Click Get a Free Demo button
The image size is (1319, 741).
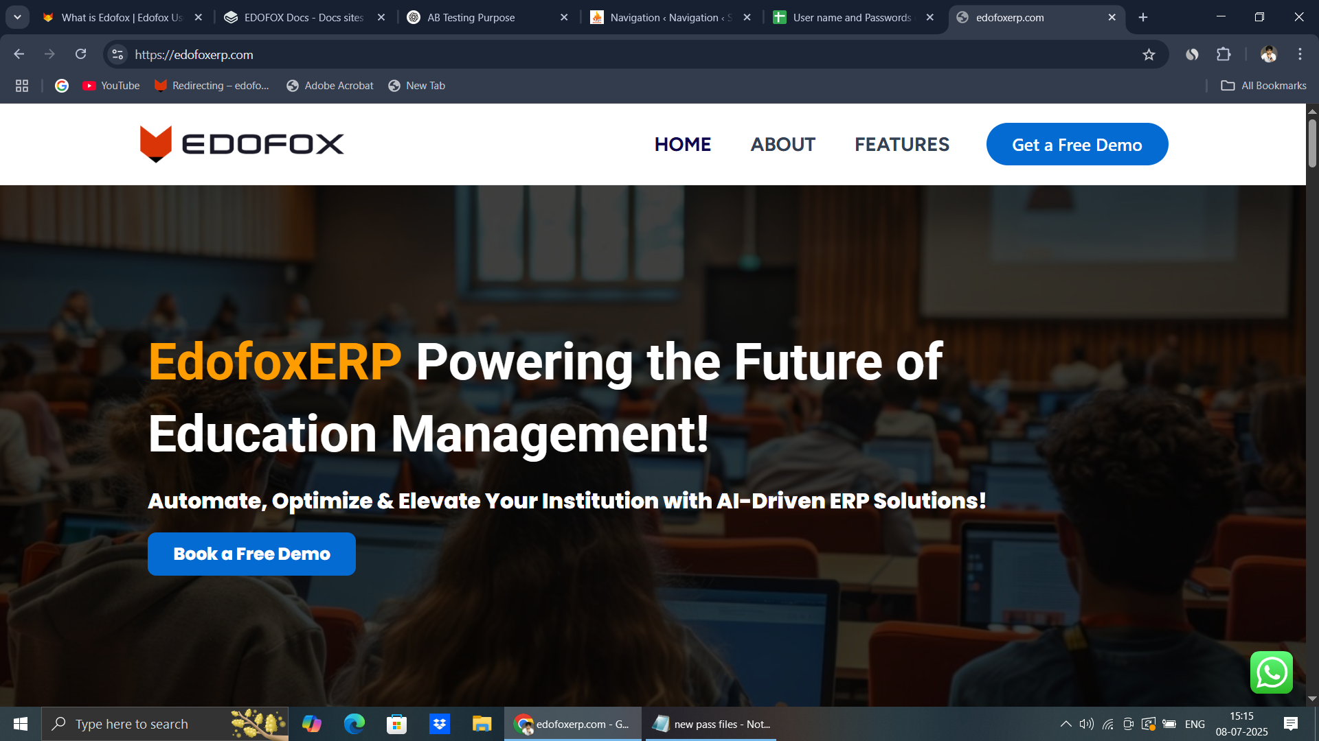(1076, 145)
